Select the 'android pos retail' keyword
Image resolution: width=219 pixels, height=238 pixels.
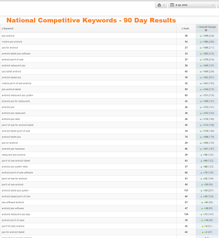click(11, 119)
